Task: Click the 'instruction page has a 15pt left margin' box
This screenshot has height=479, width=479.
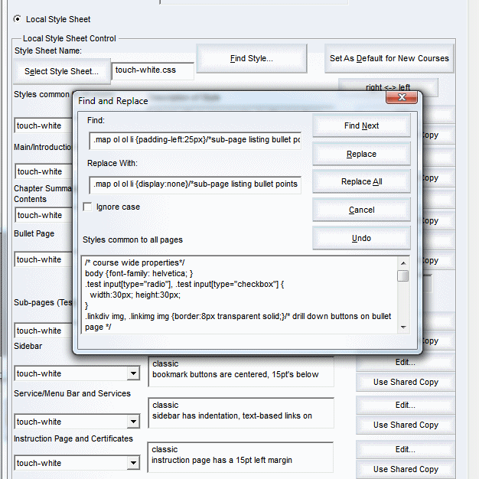Action: (x=240, y=457)
